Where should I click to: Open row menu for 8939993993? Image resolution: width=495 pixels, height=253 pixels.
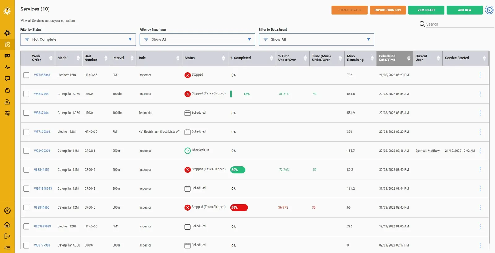(x=480, y=226)
